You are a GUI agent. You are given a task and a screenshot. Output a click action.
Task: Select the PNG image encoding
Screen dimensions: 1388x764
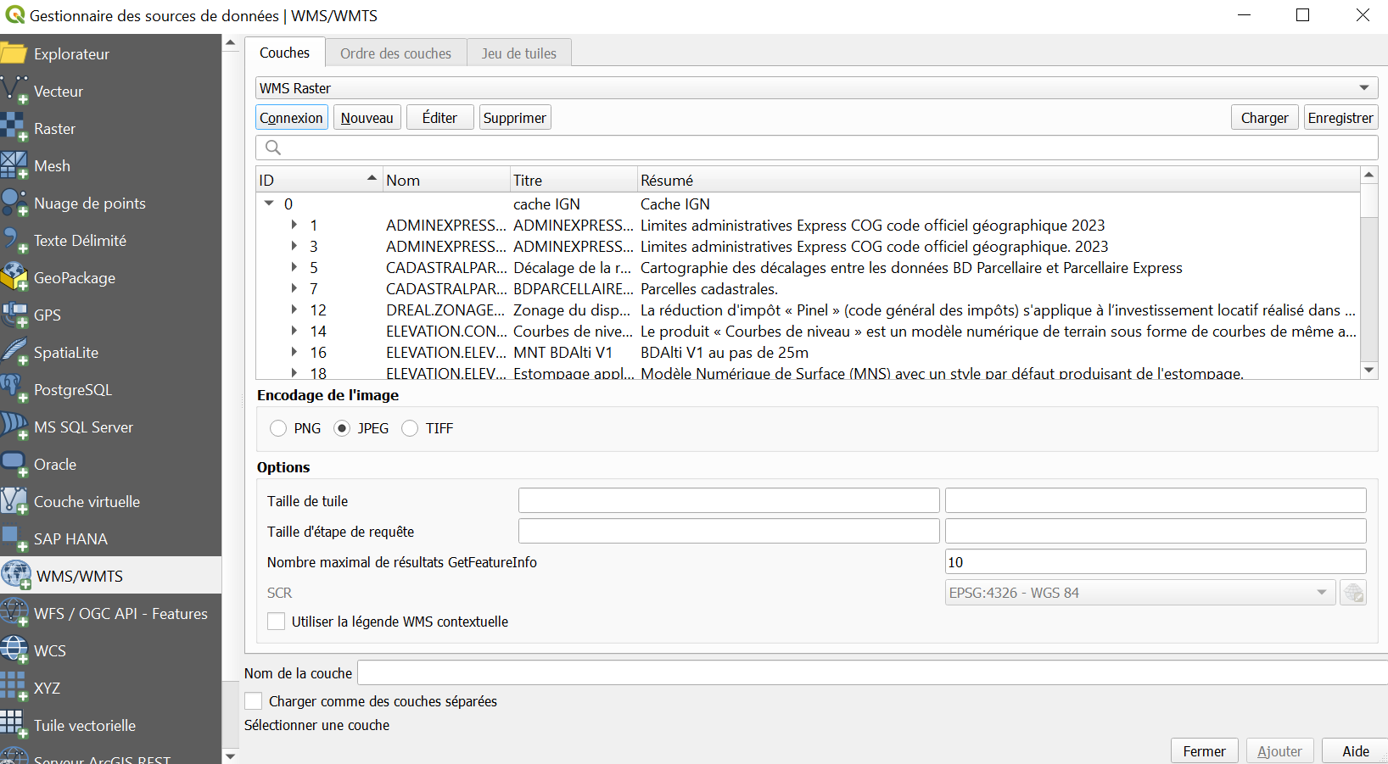click(278, 428)
